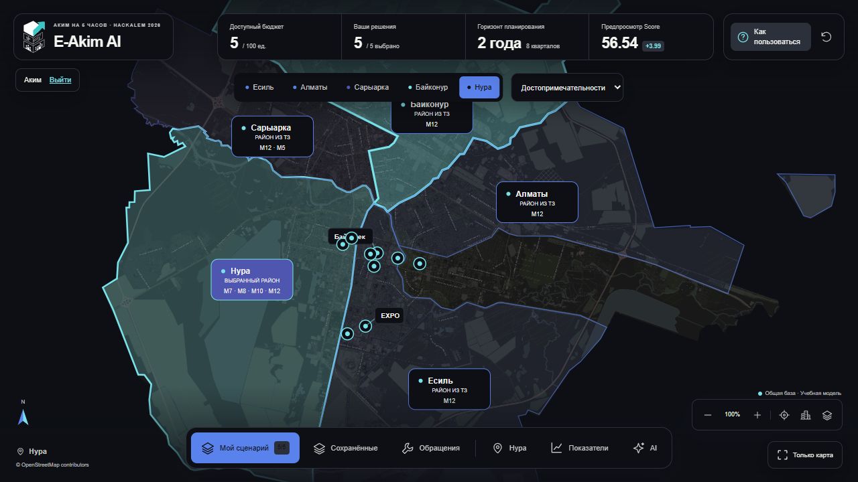Select the Алматы district tab
This screenshot has height=482, width=858.
click(310, 88)
